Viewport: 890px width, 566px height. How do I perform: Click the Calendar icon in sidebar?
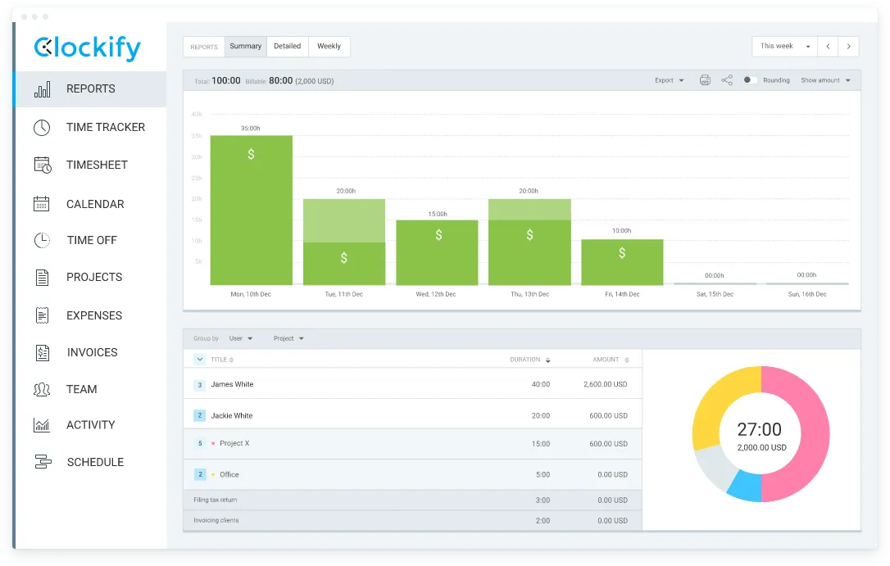point(42,204)
